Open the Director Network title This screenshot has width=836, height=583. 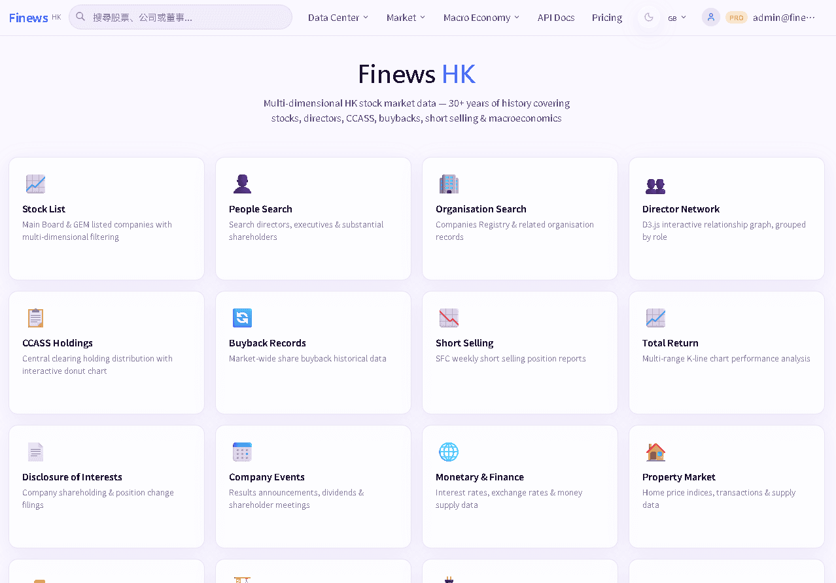[681, 209]
